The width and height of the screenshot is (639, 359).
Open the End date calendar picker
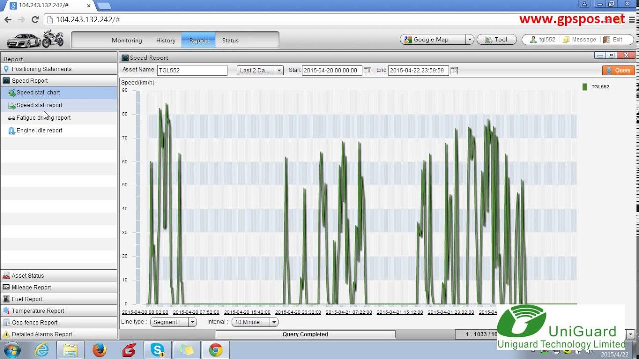[x=454, y=71]
